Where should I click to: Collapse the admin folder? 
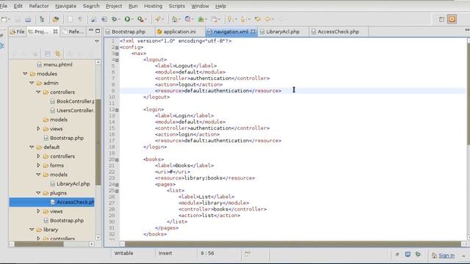32,83
